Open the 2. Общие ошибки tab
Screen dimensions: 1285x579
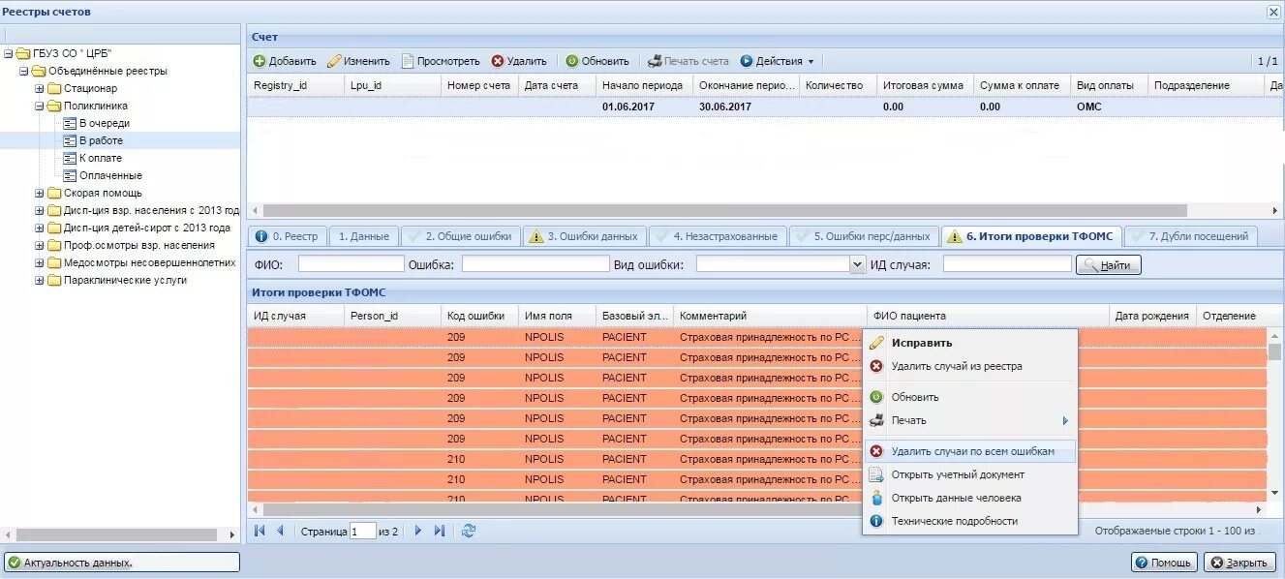460,236
